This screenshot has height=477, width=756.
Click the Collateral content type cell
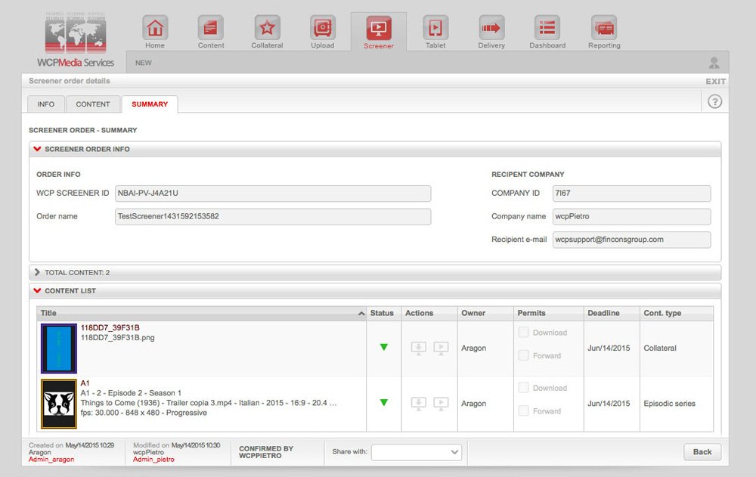coord(660,348)
